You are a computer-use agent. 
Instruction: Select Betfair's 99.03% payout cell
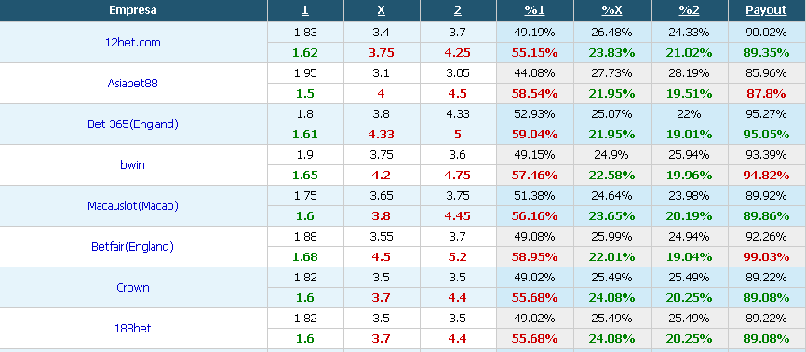point(766,256)
